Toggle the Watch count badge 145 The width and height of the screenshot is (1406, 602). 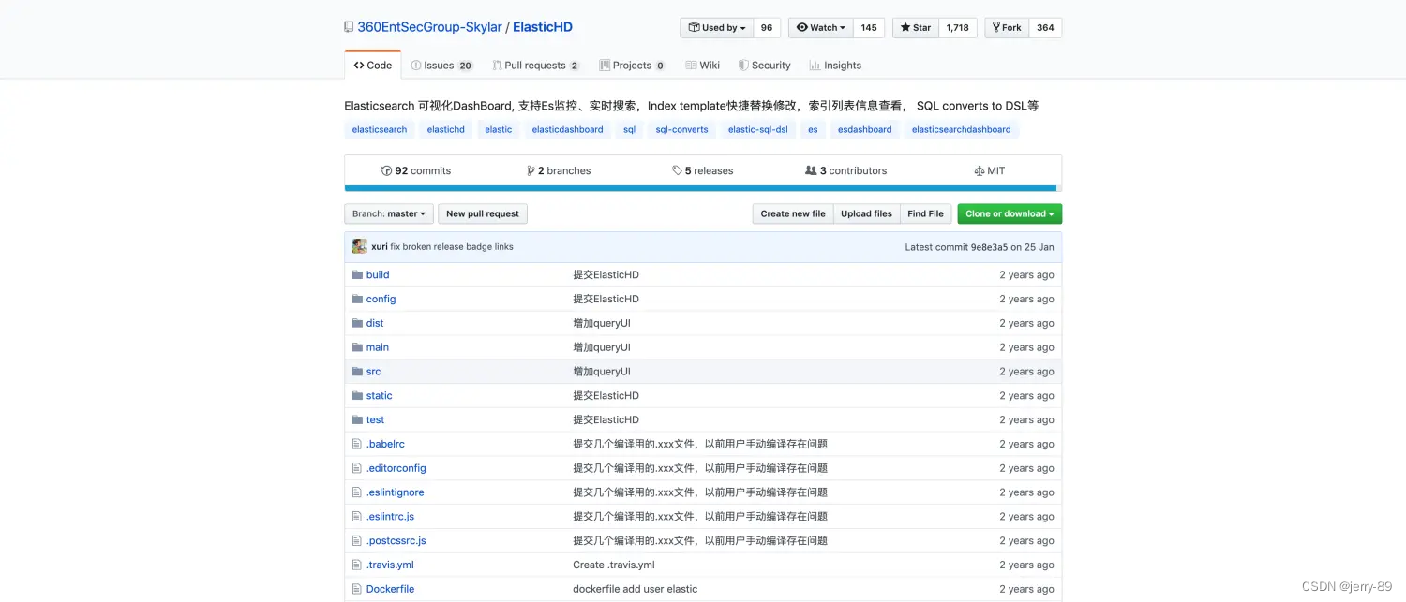pos(868,27)
